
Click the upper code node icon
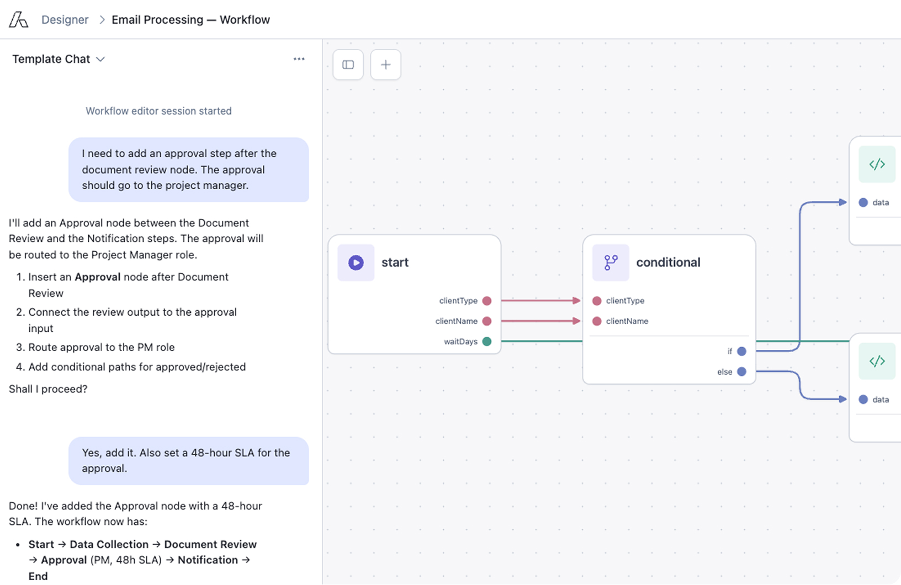(877, 164)
